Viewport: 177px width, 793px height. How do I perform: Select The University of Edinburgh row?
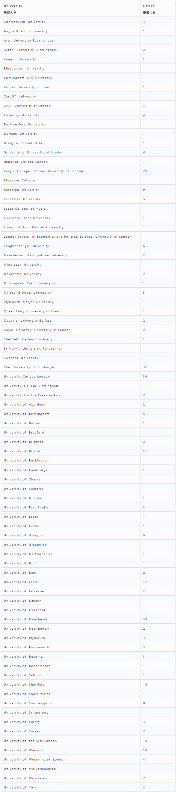tap(88, 367)
